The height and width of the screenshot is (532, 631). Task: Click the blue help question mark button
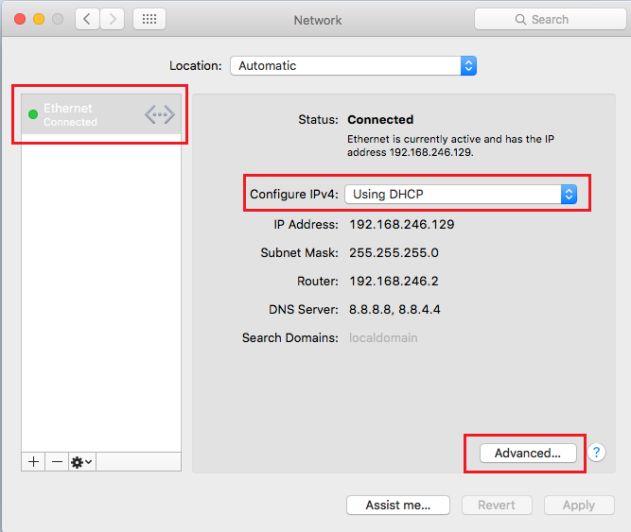(x=596, y=453)
